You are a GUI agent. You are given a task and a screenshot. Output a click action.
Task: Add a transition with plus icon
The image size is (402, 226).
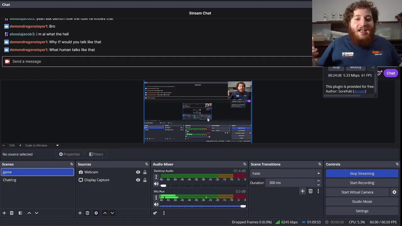(x=302, y=191)
